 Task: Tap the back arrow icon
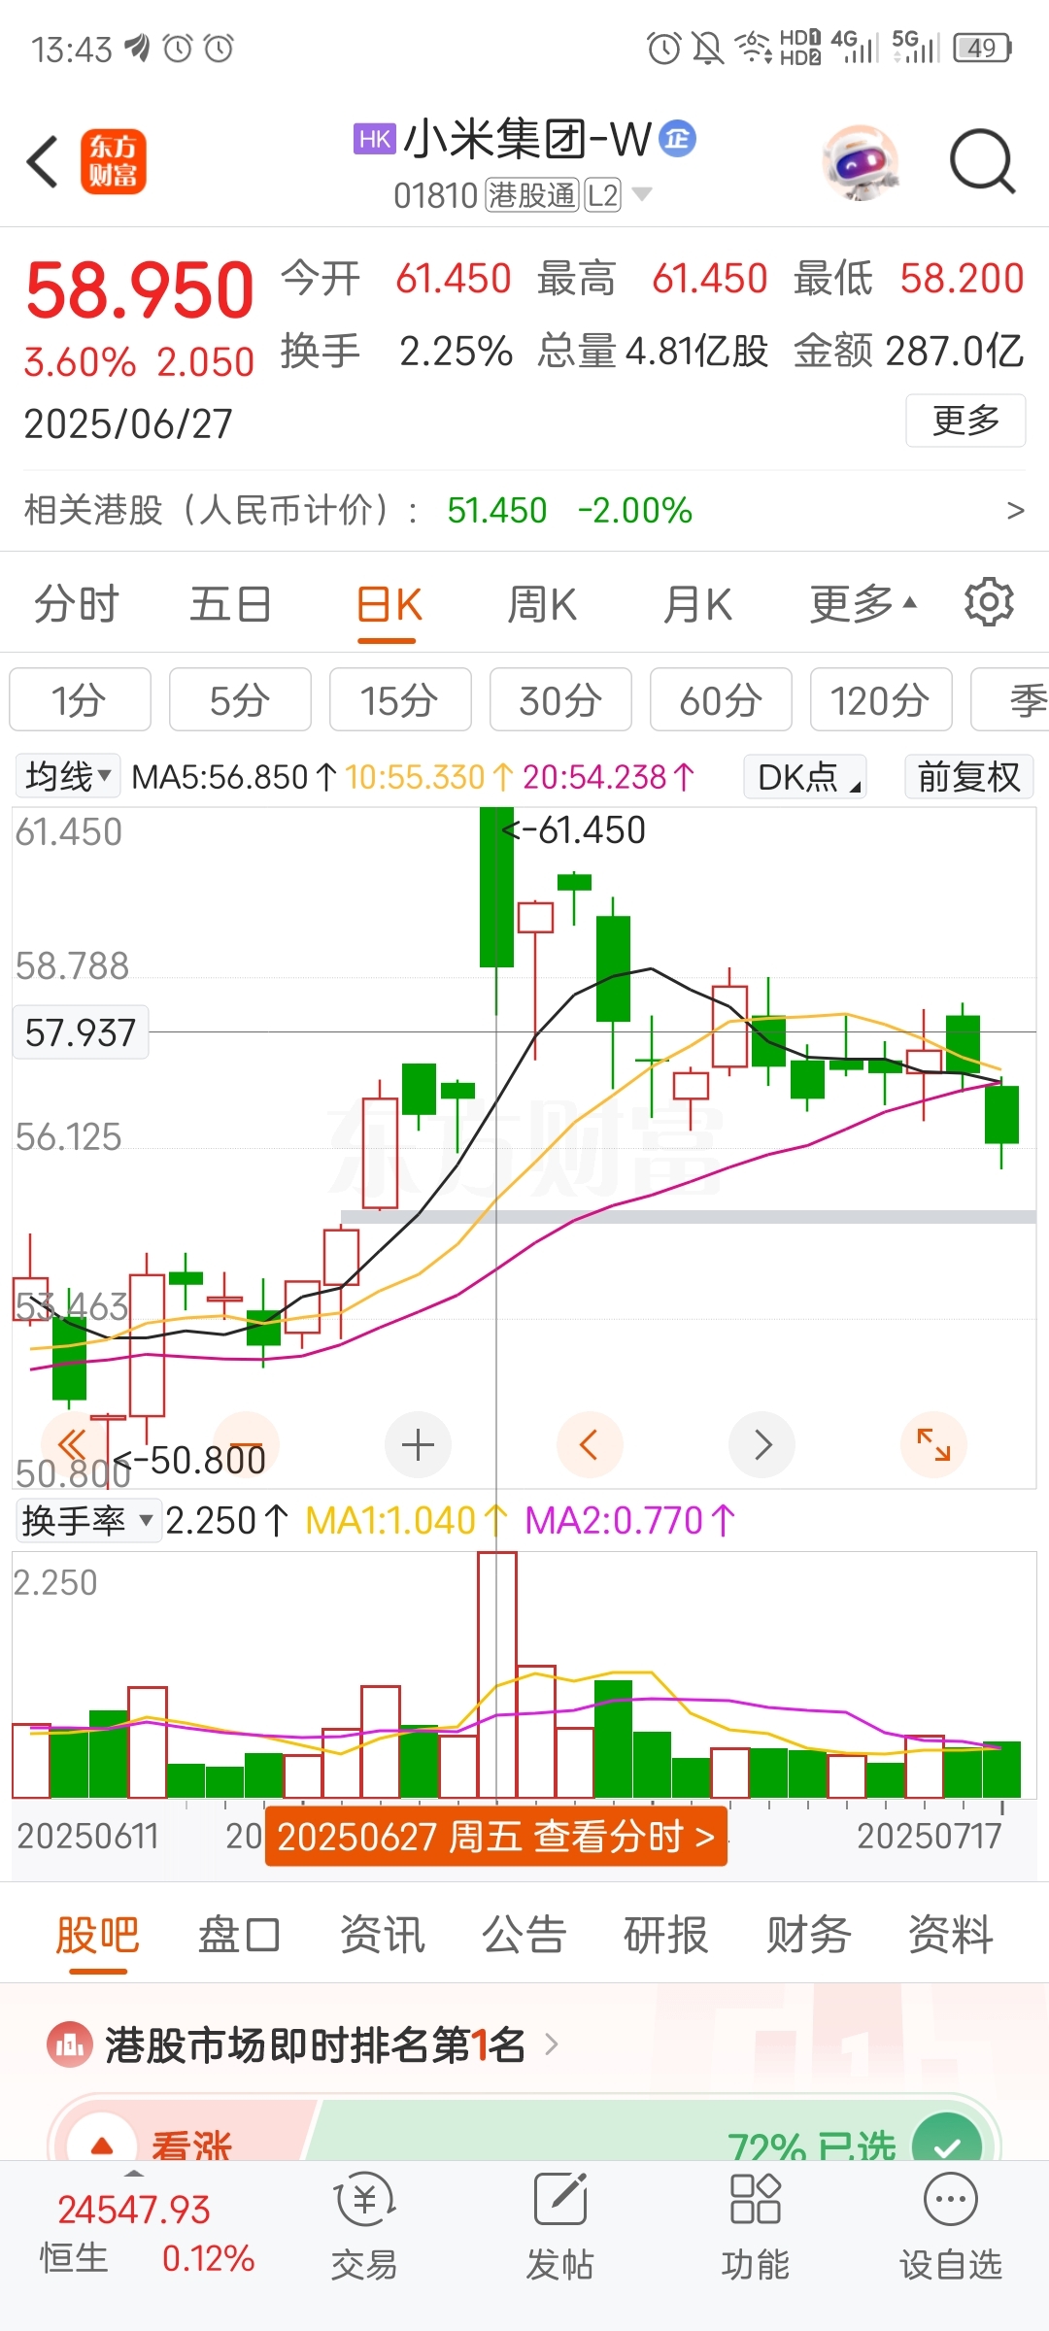pyautogui.click(x=43, y=161)
